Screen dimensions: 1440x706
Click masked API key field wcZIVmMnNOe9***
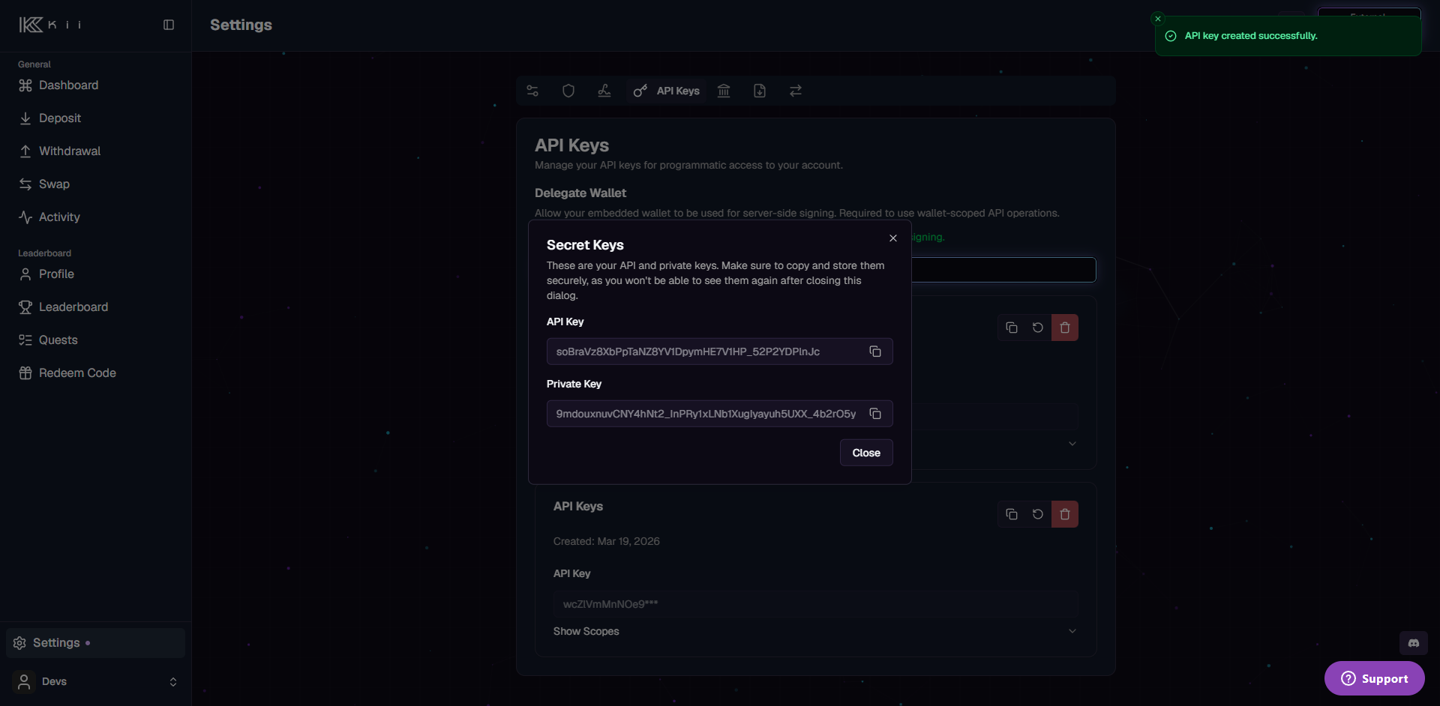point(815,604)
